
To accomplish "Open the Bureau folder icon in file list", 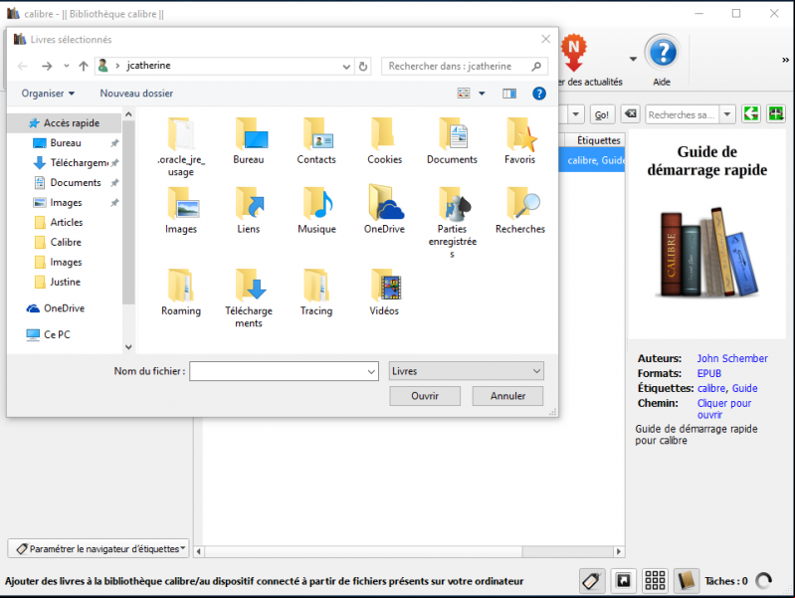I will point(249,140).
